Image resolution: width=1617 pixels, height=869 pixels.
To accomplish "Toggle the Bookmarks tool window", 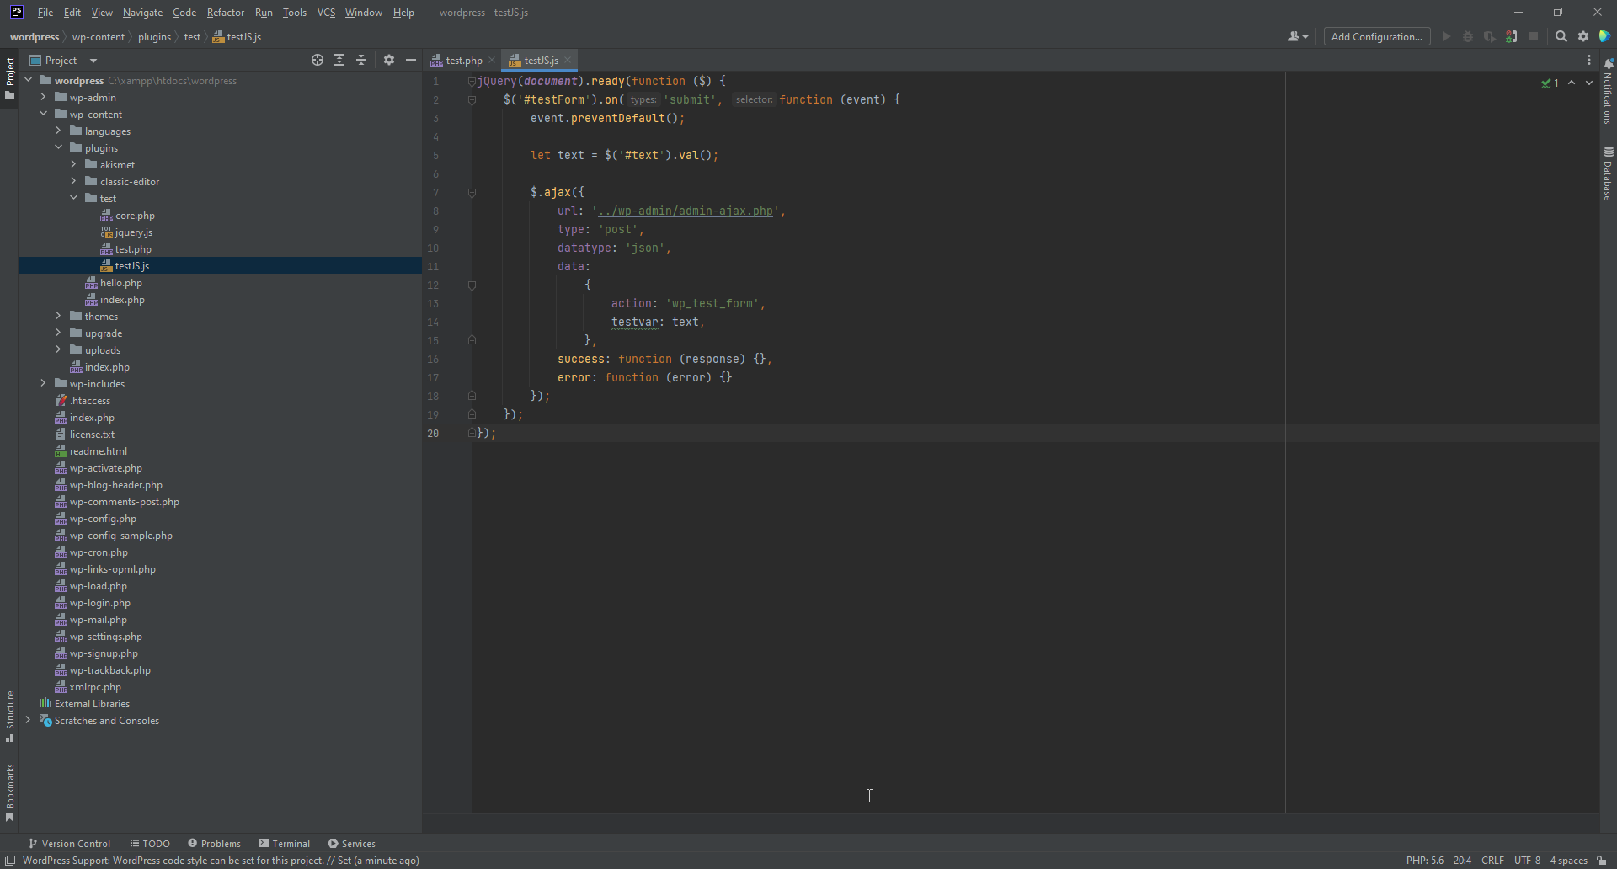I will click(x=9, y=792).
